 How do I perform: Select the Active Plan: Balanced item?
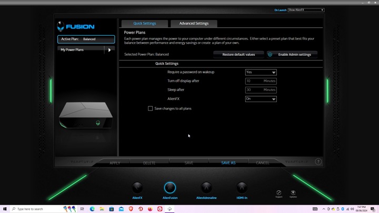click(86, 39)
